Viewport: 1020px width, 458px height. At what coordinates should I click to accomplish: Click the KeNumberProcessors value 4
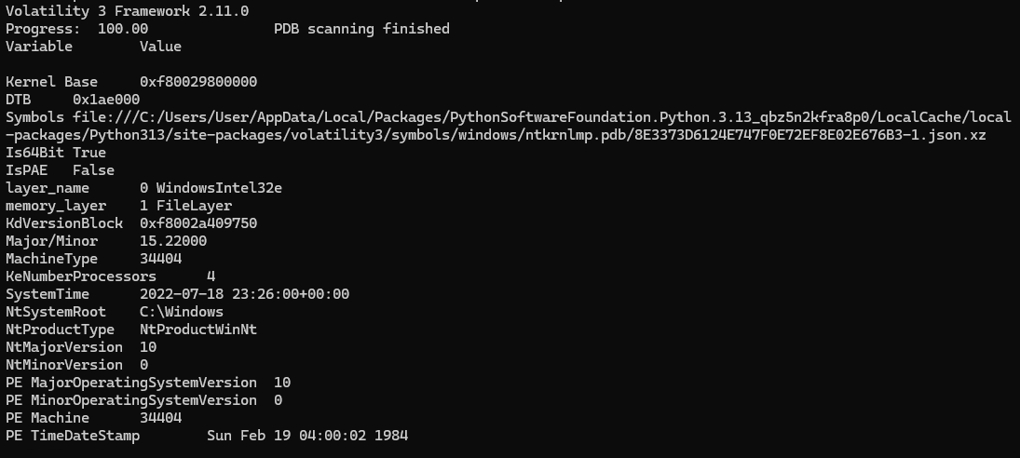[x=211, y=276]
